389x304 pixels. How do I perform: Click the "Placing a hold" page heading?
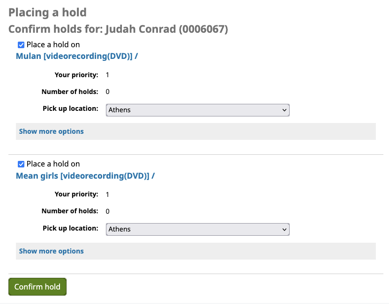click(47, 13)
